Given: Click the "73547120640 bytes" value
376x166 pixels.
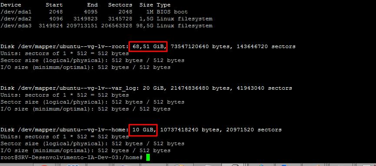Looking at the screenshot, I should pyautogui.click(x=200, y=46).
